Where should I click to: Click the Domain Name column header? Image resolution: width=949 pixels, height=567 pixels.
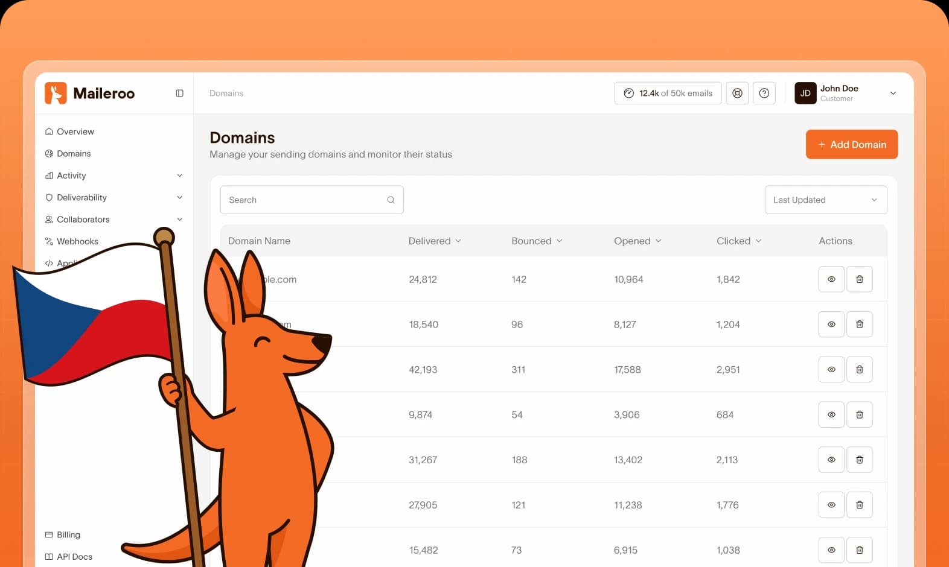coord(259,241)
